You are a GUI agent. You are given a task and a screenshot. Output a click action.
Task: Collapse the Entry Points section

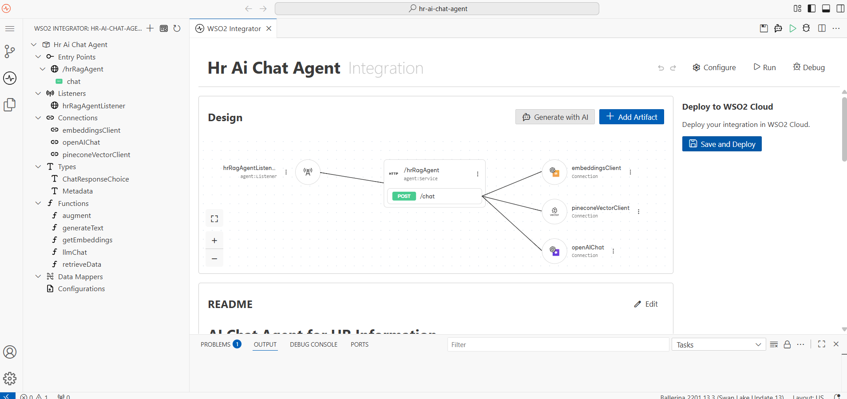38,57
